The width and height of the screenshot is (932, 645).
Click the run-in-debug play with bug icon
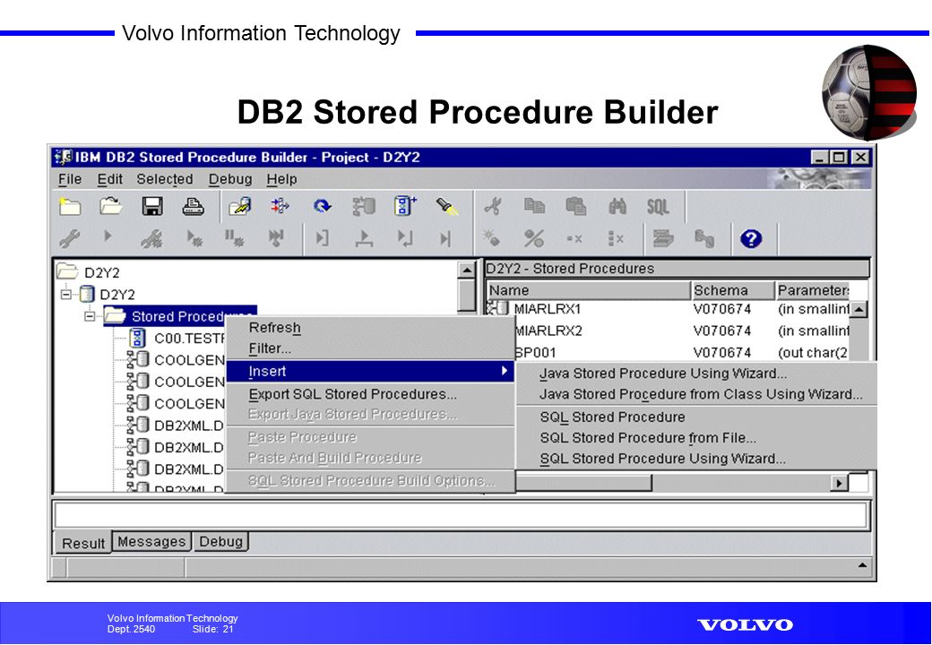194,238
